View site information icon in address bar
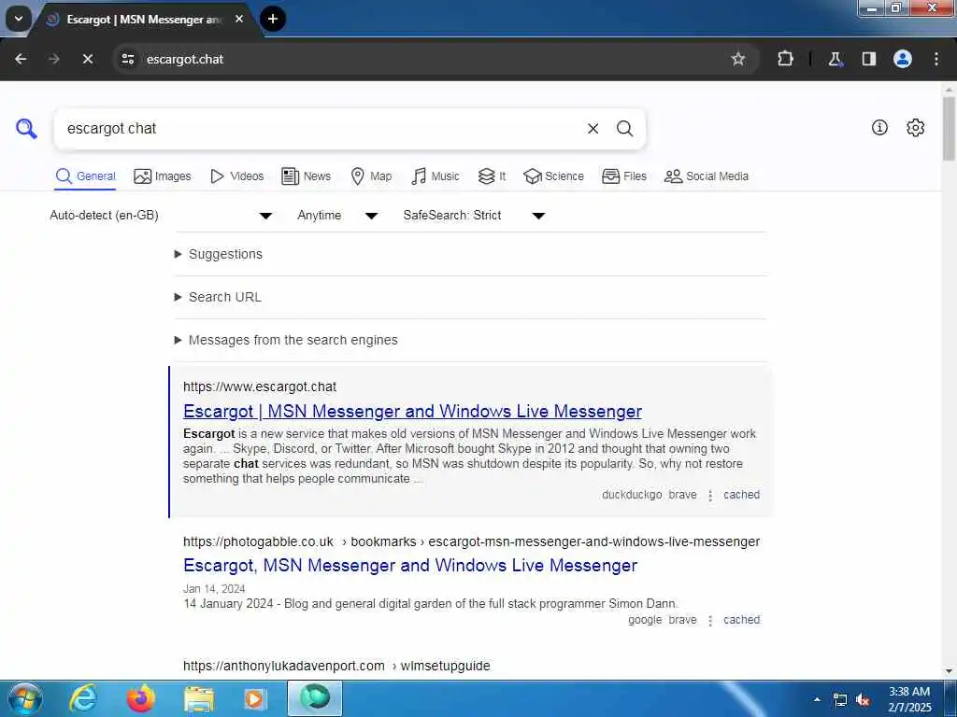This screenshot has width=957, height=717. pyautogui.click(x=127, y=59)
